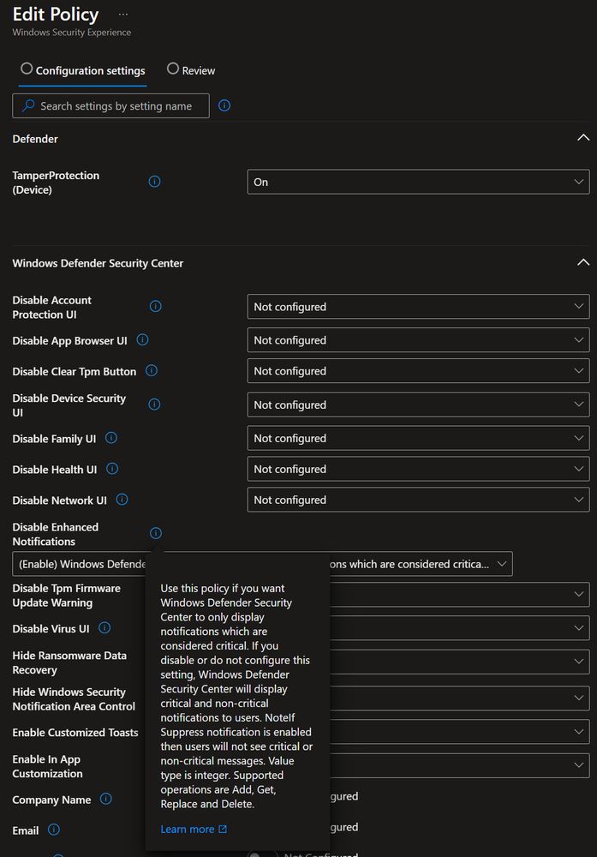Show info for Disable Health UI
The width and height of the screenshot is (597, 857).
tap(112, 469)
